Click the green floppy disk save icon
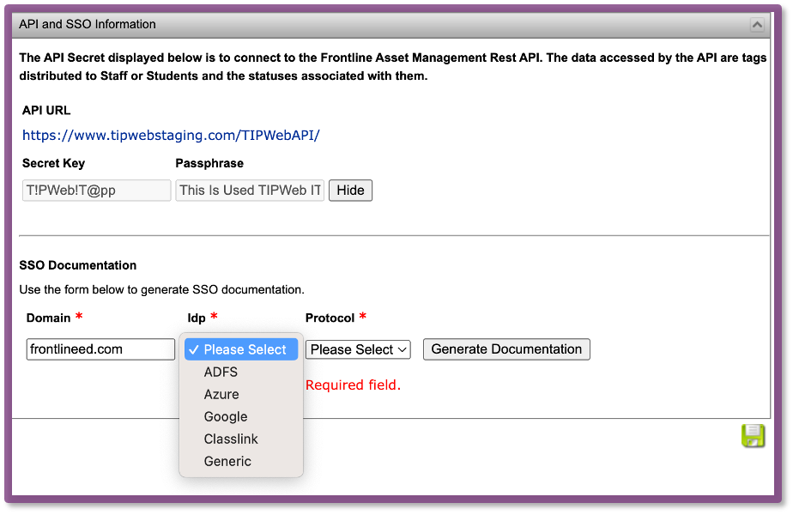This screenshot has height=515, width=793. coord(753,435)
